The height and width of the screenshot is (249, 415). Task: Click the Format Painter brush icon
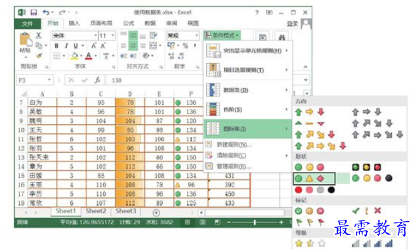click(x=39, y=56)
